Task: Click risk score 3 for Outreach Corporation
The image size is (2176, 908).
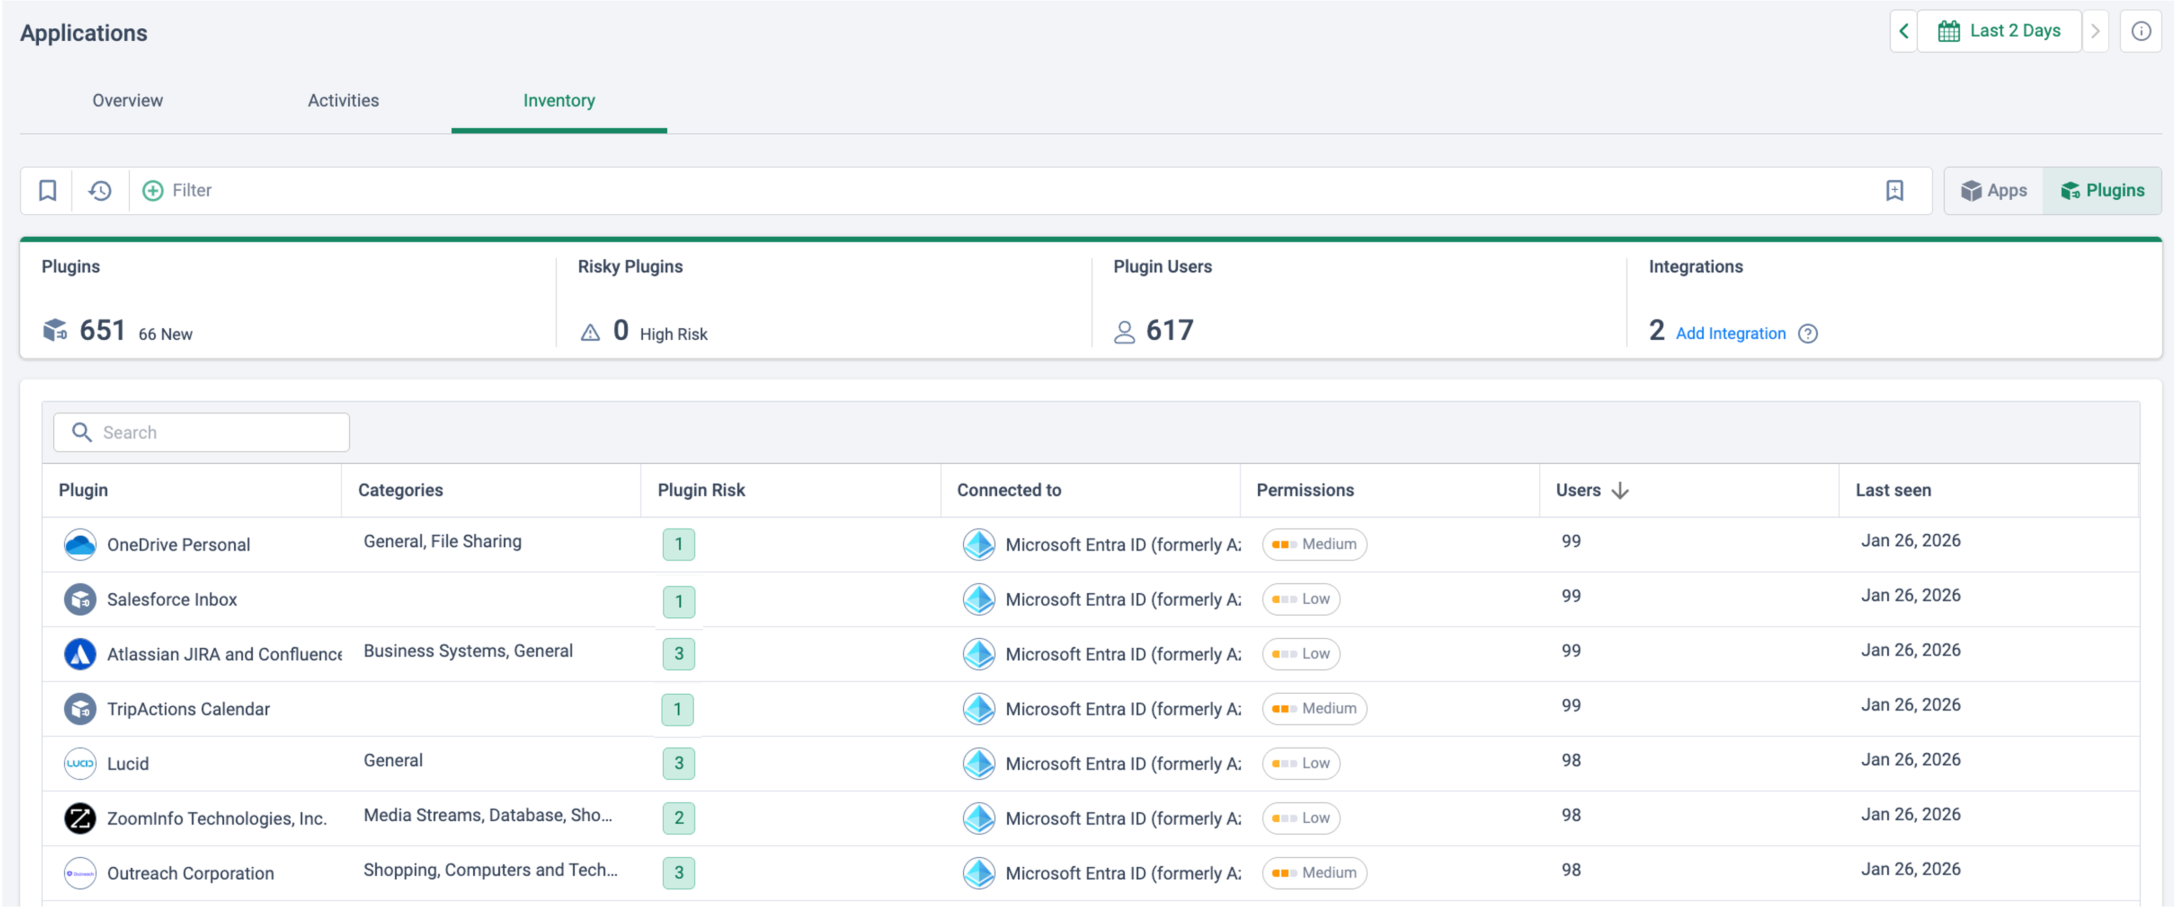Action: (678, 873)
